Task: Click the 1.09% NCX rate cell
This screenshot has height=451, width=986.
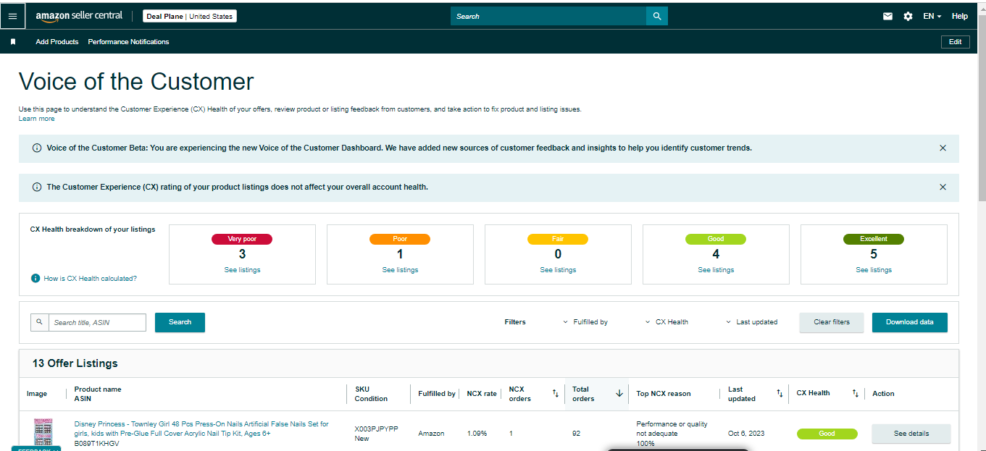Action: point(477,434)
